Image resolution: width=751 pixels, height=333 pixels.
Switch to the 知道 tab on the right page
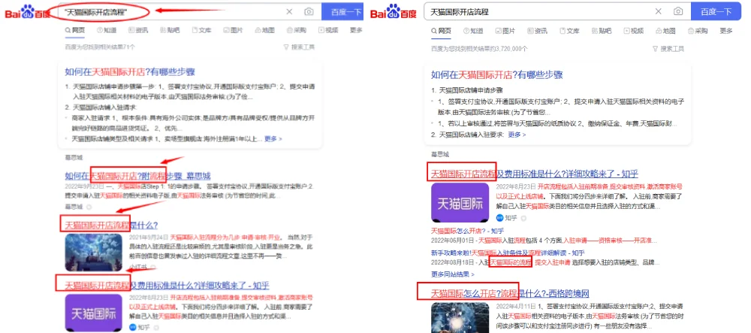click(473, 31)
